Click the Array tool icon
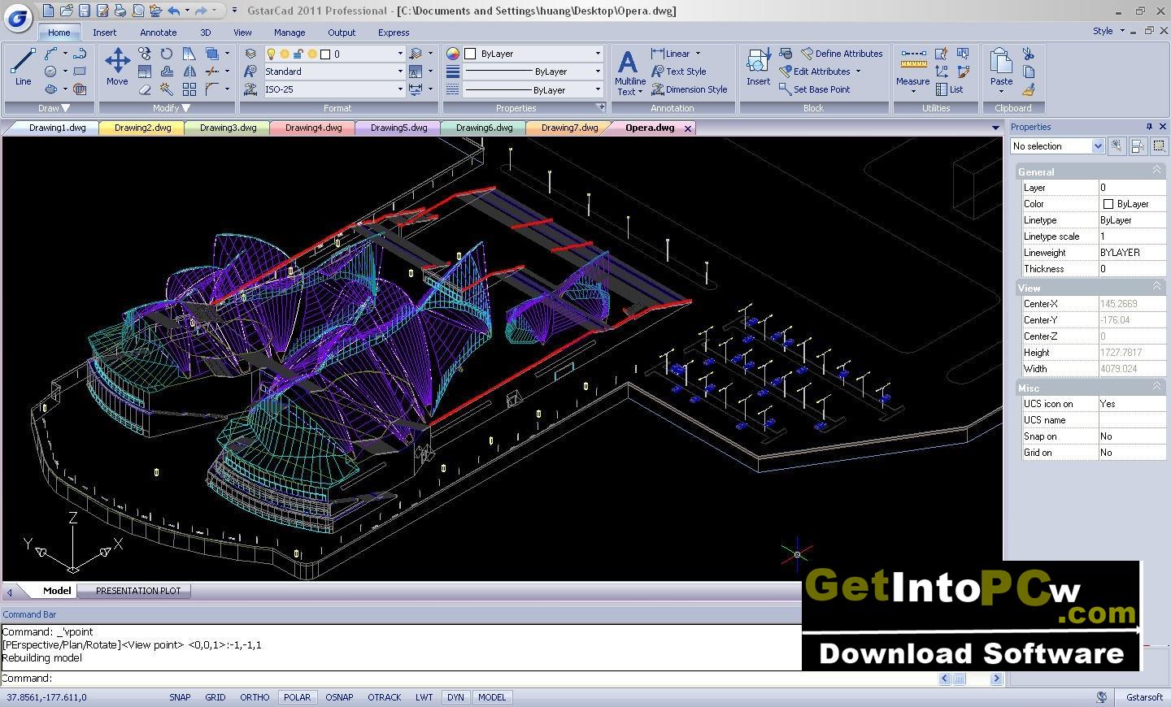Image resolution: width=1171 pixels, height=707 pixels. click(189, 89)
